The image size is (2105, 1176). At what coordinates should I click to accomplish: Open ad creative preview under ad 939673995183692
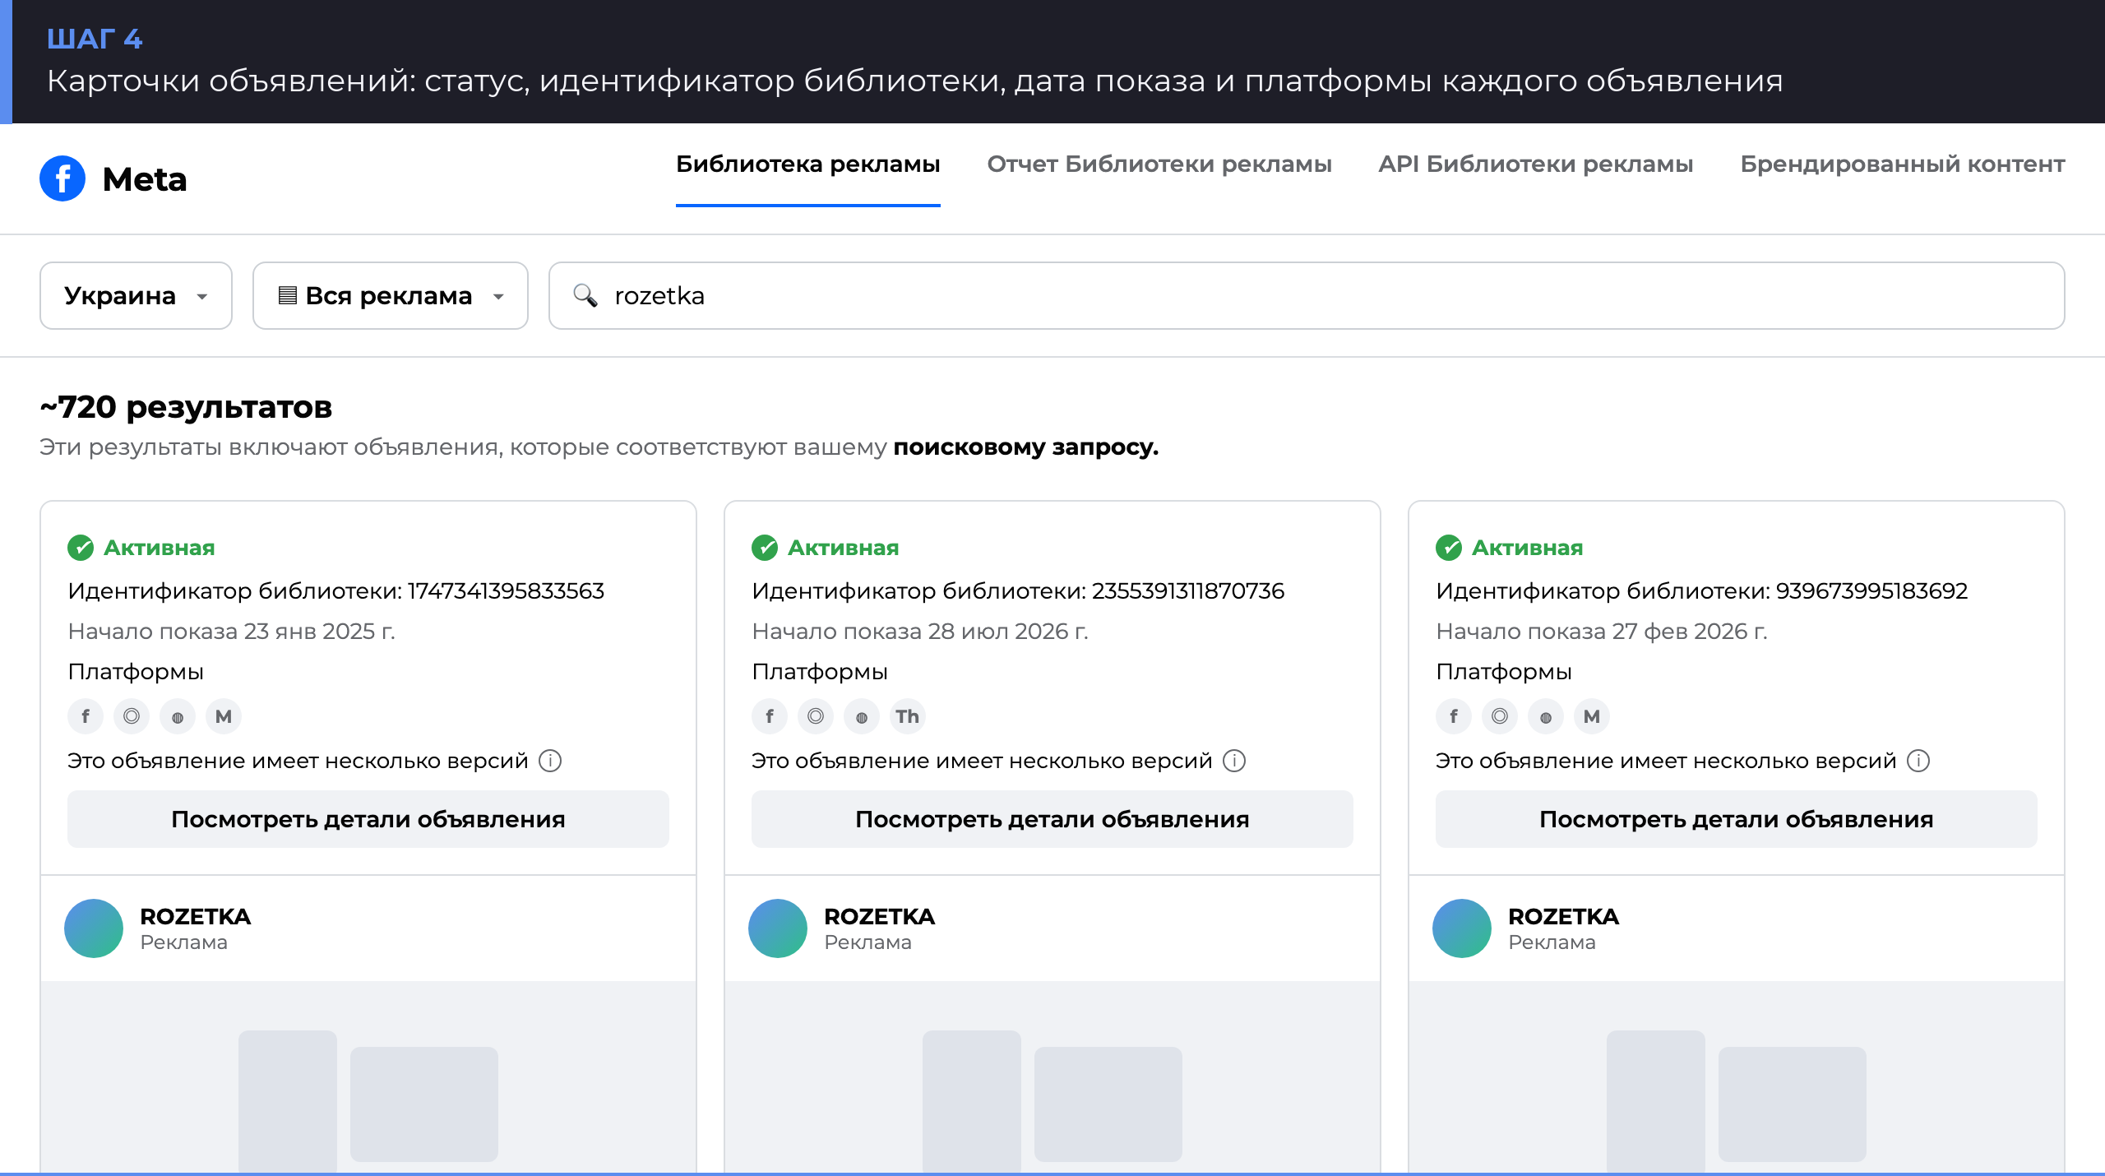[x=1737, y=1077]
